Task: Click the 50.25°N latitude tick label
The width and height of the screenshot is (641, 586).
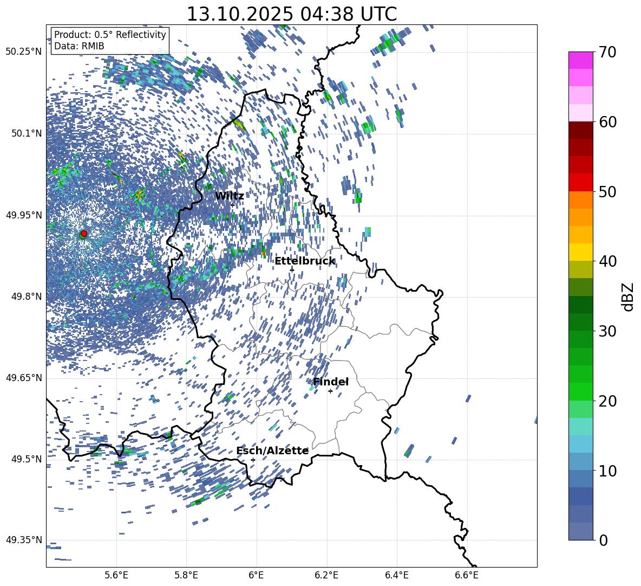Action: click(24, 52)
